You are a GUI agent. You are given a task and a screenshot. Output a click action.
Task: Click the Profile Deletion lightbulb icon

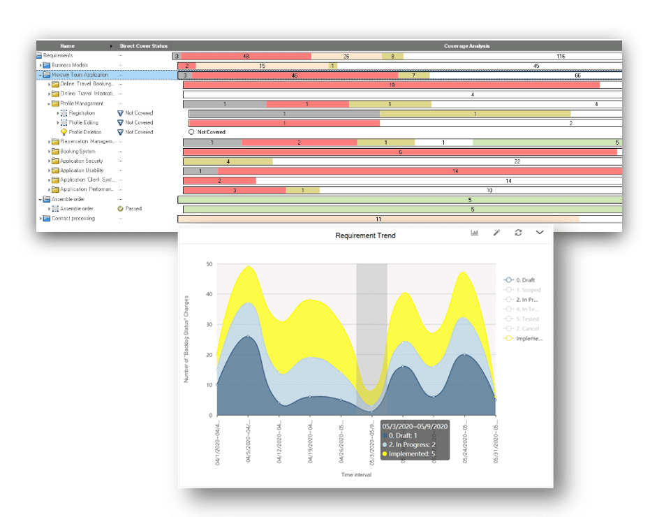64,132
